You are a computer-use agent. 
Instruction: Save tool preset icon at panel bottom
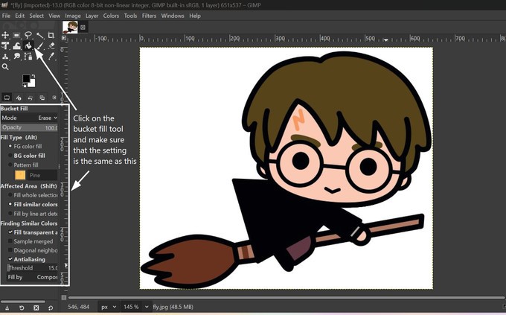(7, 308)
